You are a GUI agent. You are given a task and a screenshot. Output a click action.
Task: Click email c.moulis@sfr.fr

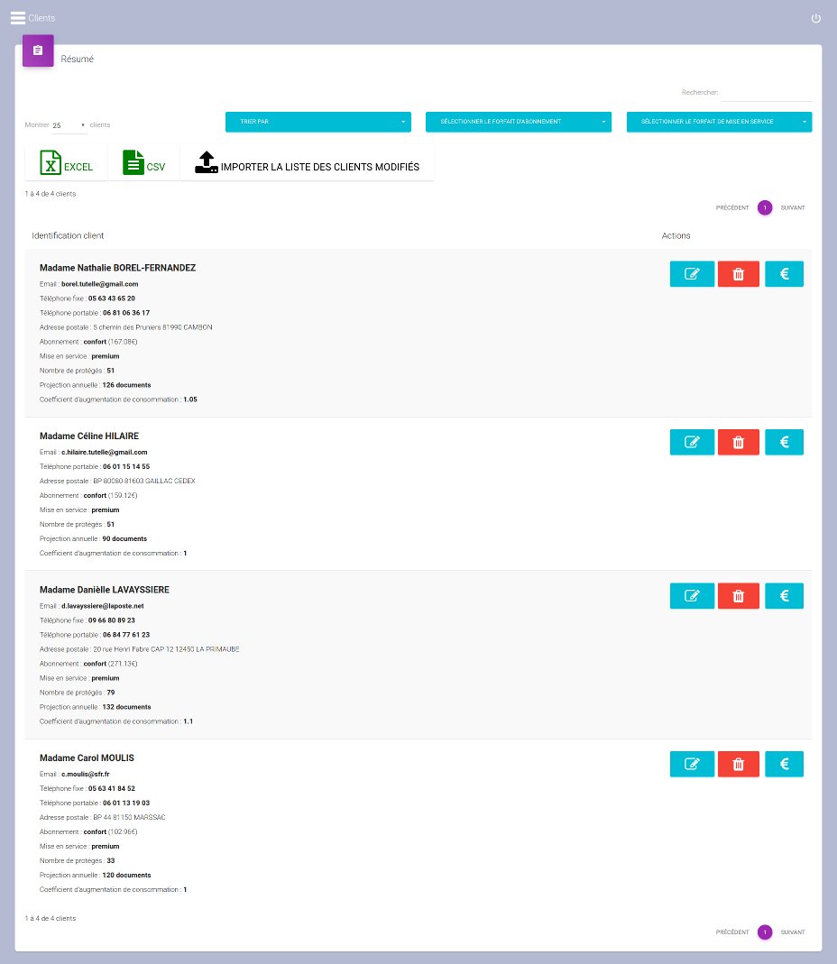pos(86,774)
